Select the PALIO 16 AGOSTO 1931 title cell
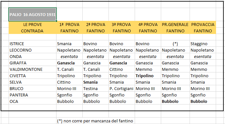 click(x=33, y=14)
